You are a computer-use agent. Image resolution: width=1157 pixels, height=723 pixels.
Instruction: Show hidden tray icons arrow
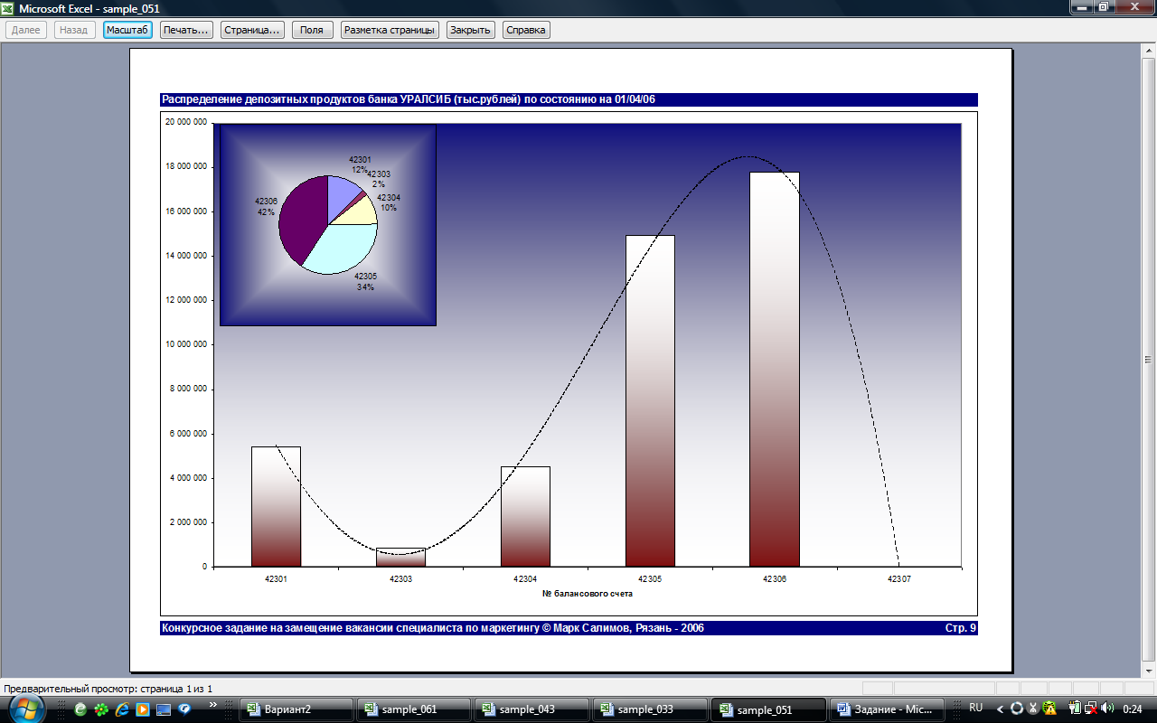pyautogui.click(x=1001, y=709)
